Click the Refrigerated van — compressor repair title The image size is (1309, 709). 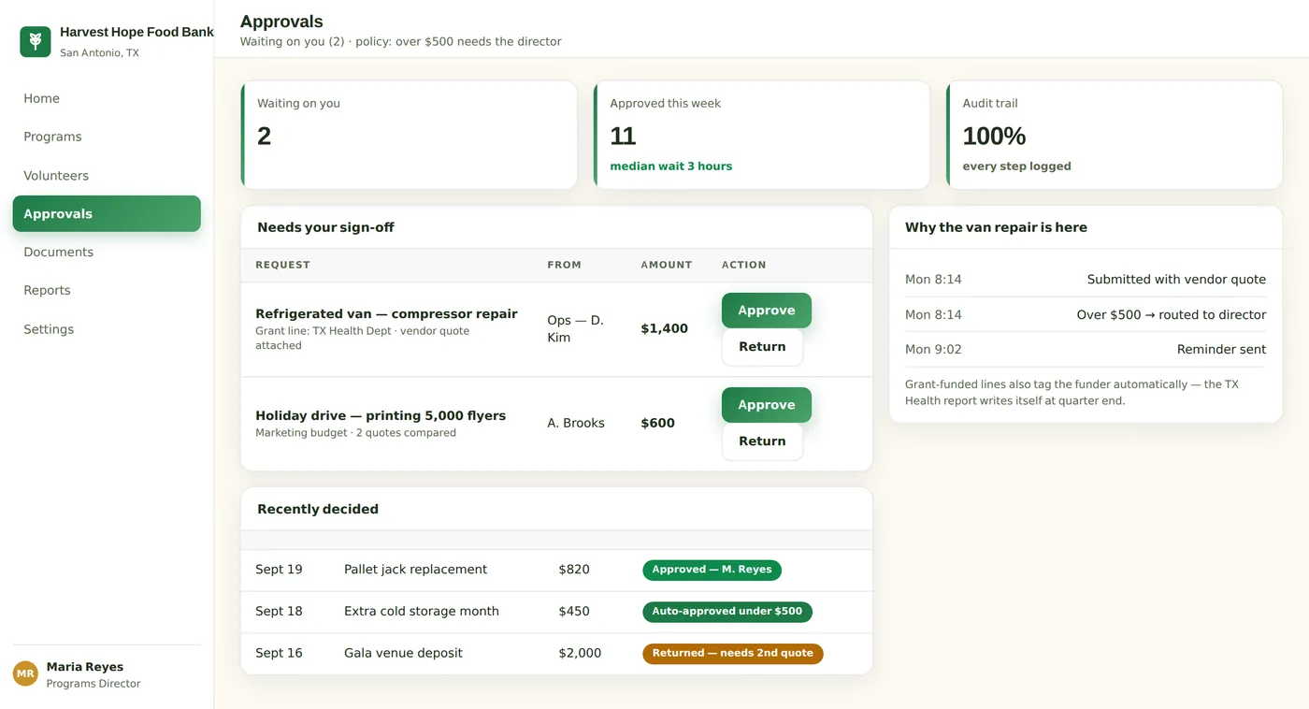(386, 314)
